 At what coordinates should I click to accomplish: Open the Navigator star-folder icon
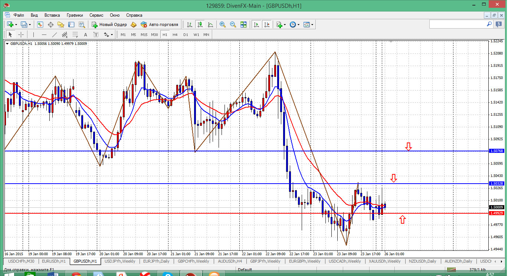(x=61, y=24)
